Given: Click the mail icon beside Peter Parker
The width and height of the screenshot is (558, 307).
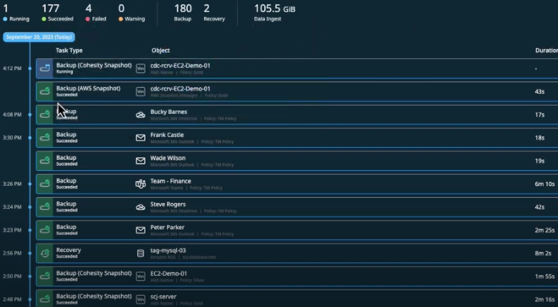Looking at the screenshot, I should pyautogui.click(x=141, y=230).
